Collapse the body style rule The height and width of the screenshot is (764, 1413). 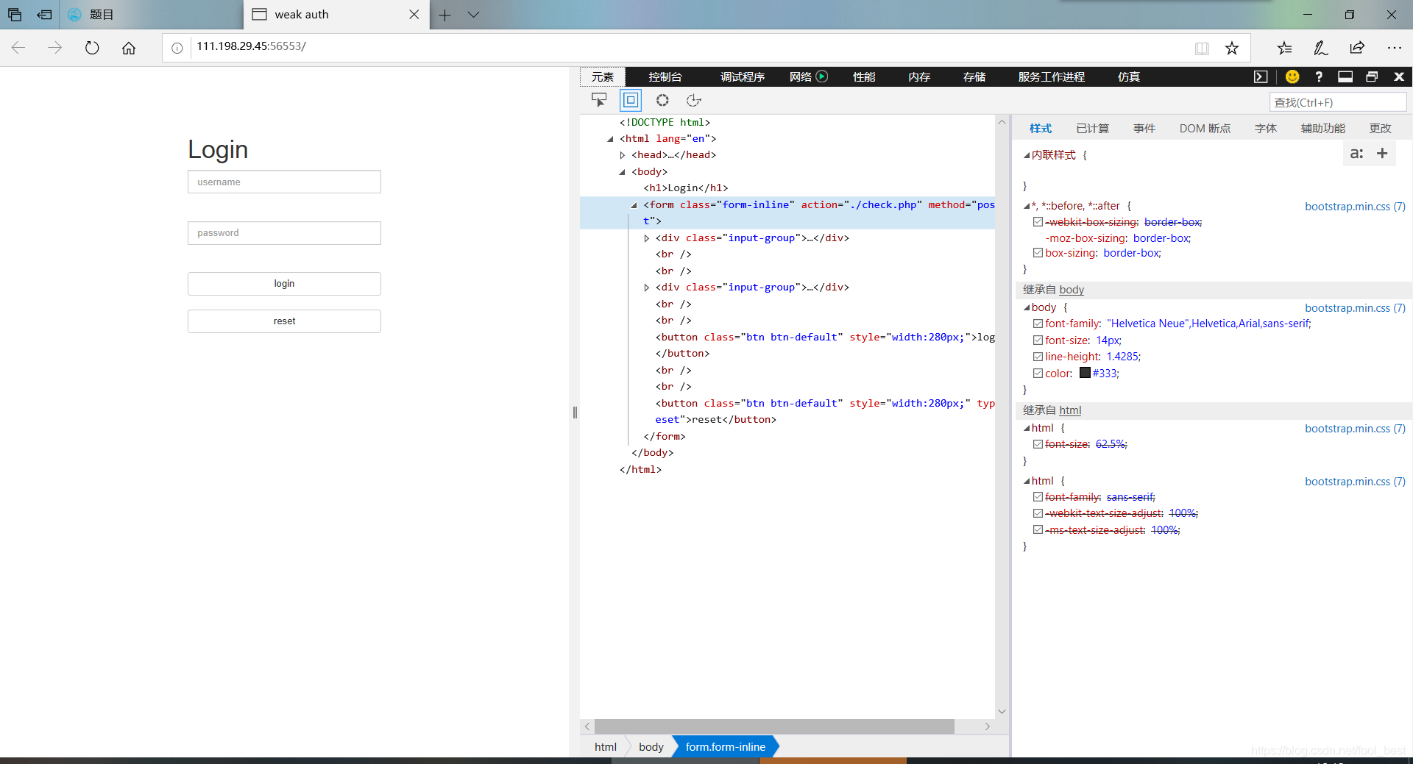tap(1027, 307)
